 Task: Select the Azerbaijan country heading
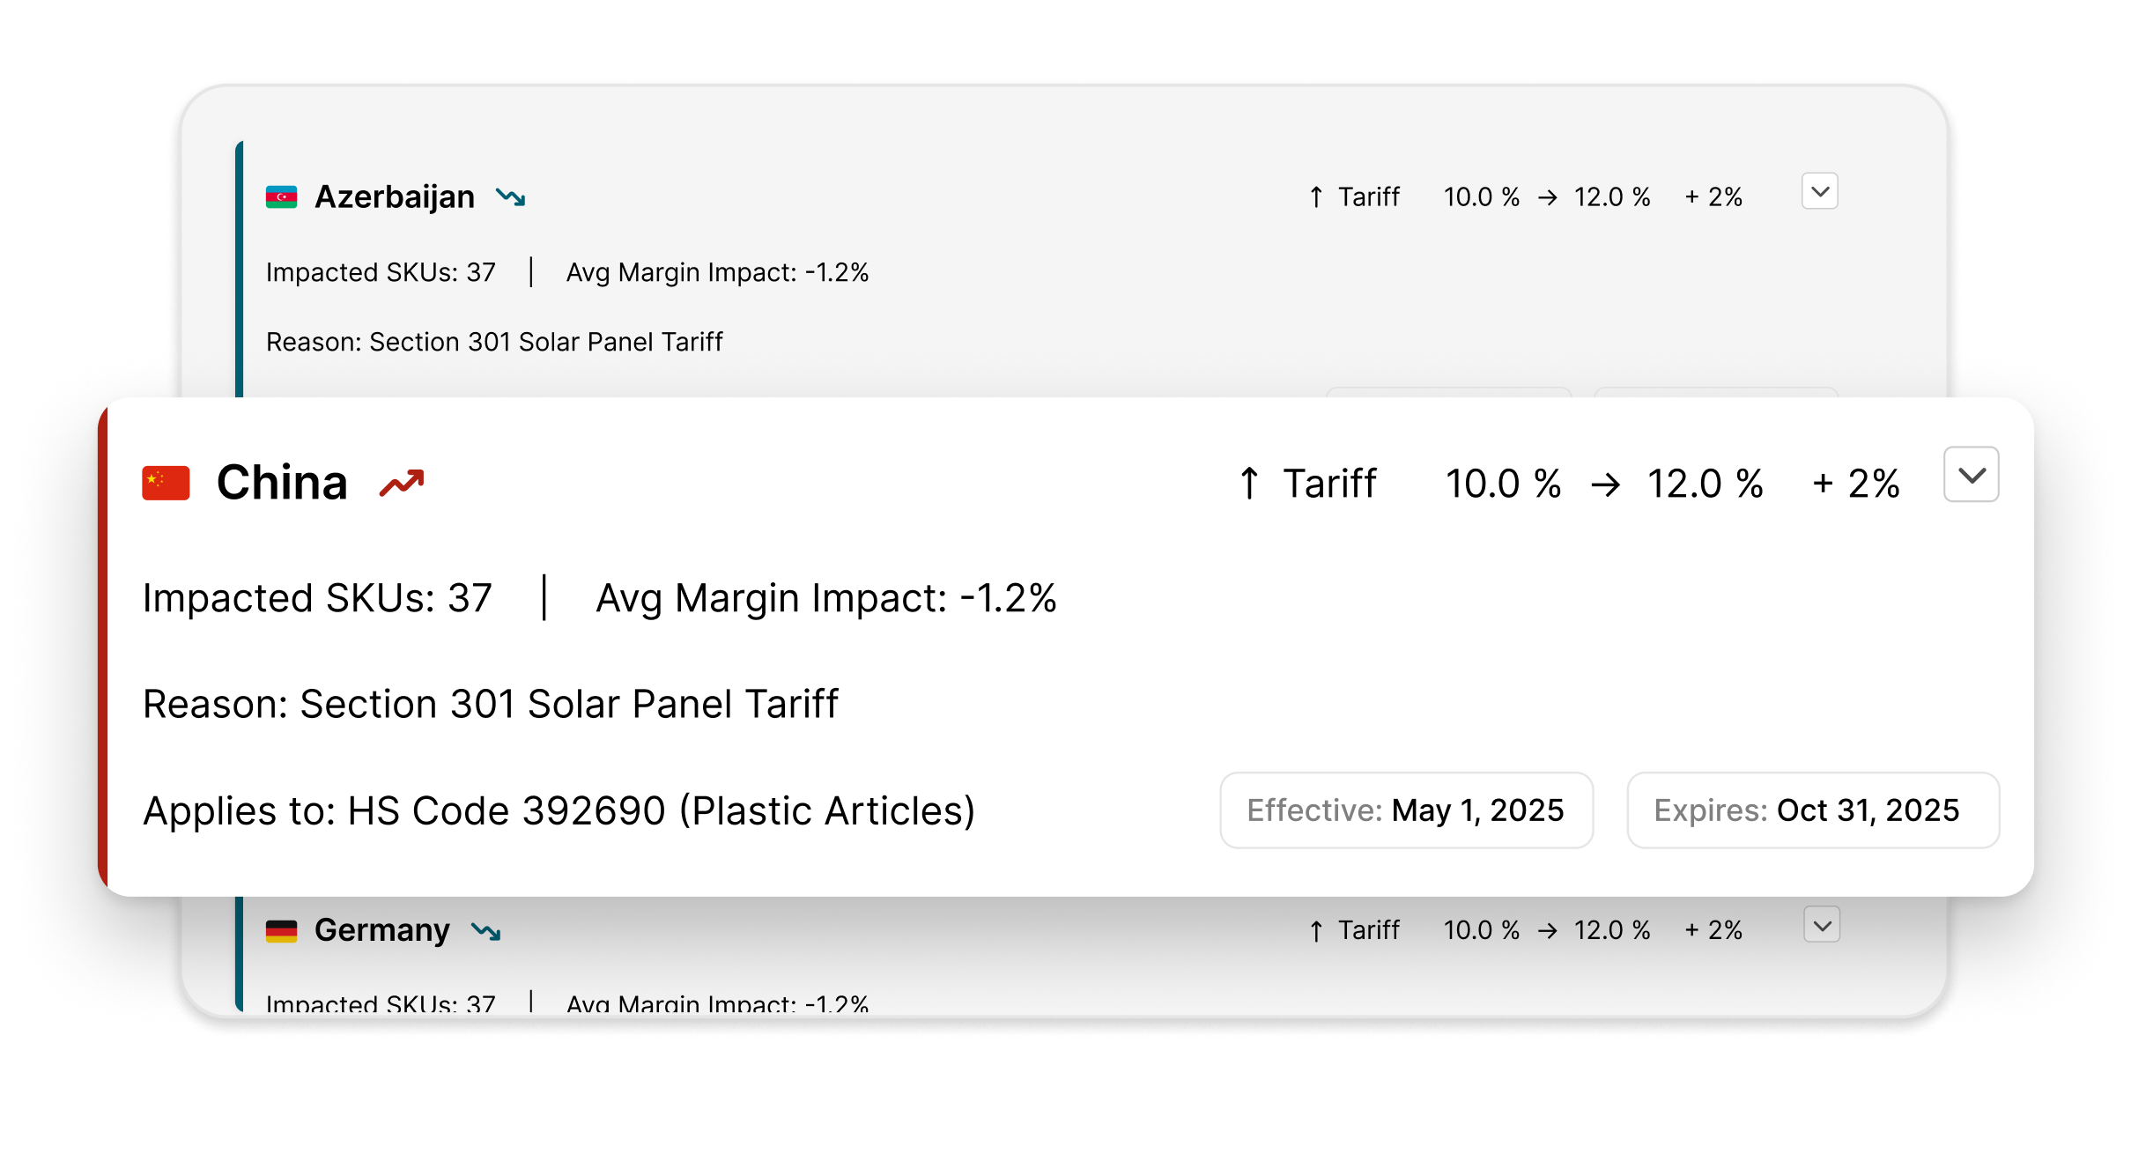coord(395,197)
